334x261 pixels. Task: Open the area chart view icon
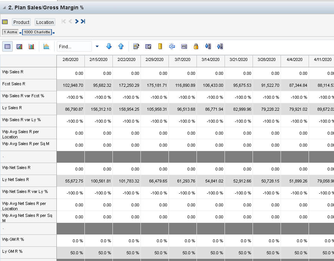[46, 46]
